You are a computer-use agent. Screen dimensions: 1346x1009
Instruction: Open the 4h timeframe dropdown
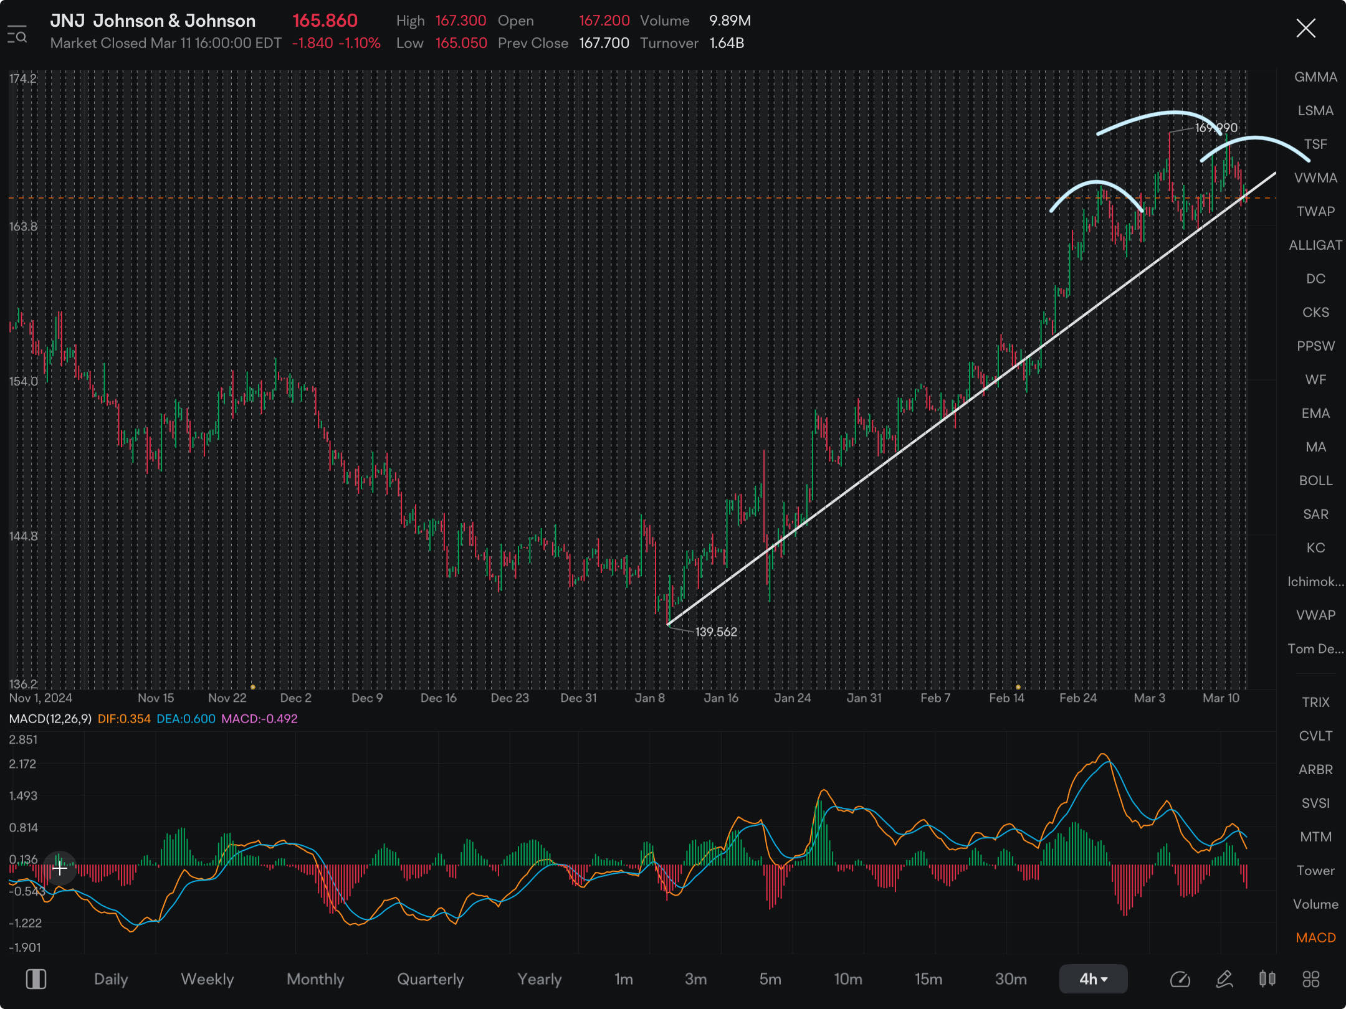[1093, 979]
